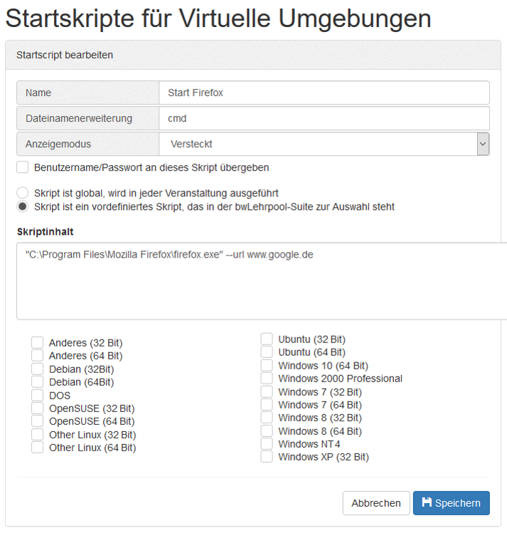The image size is (507, 533).
Task: Select the 'vordefiniertes Skript' radio option
Action: coord(23,207)
